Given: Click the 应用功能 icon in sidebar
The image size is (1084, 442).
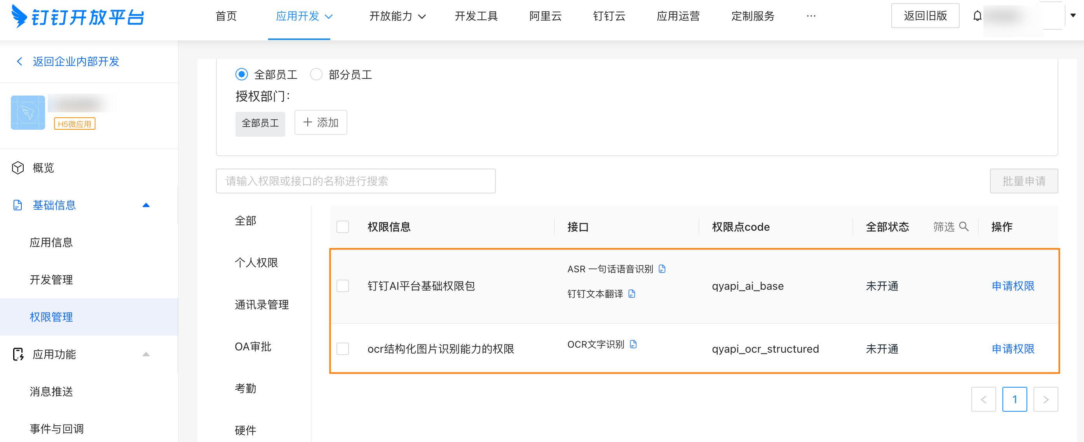Looking at the screenshot, I should [17, 354].
